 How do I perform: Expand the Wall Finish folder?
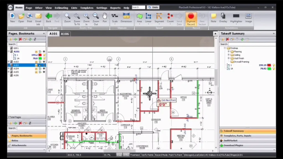click(x=229, y=59)
